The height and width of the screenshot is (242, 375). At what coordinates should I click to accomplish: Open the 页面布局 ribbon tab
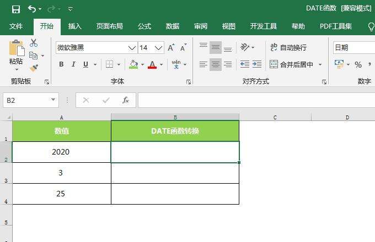tap(110, 26)
